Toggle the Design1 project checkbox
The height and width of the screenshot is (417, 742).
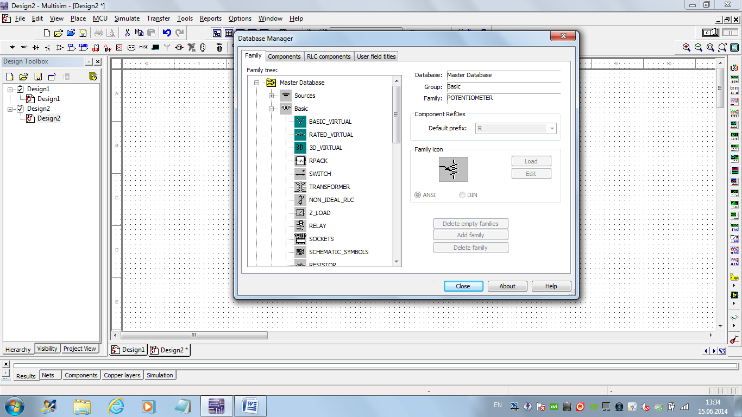click(20, 89)
